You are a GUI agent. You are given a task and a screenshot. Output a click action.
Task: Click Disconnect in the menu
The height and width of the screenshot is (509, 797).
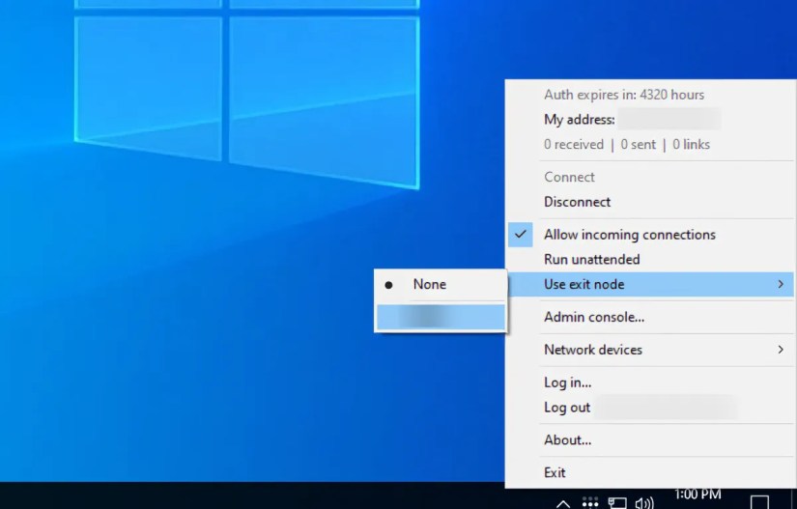pos(650,202)
